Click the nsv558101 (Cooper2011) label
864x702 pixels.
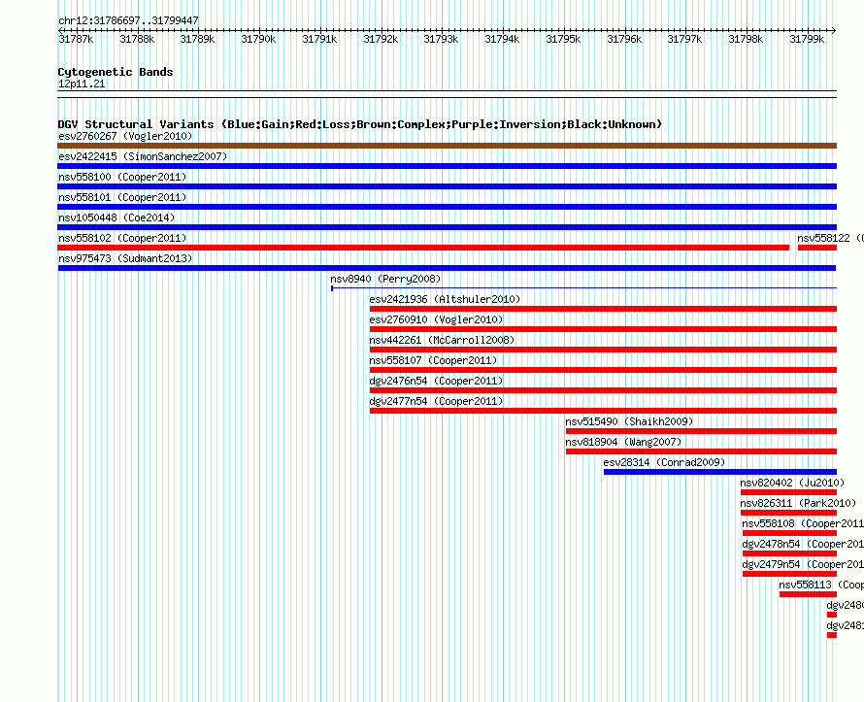pos(122,197)
